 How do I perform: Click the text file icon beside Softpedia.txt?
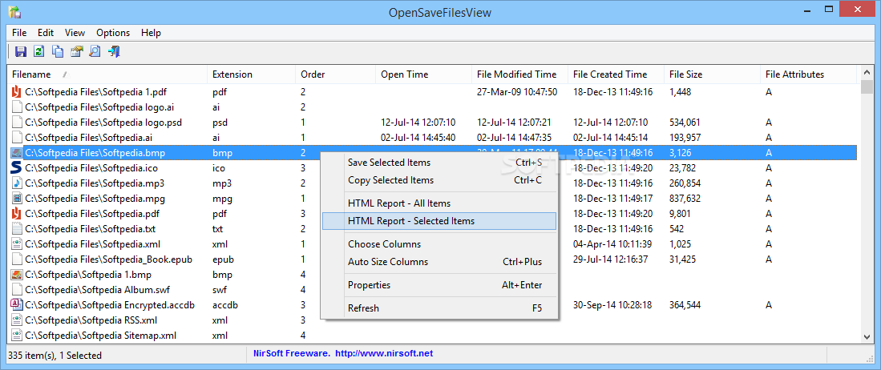17,228
